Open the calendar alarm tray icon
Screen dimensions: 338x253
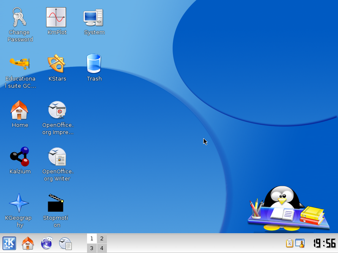[x=300, y=243]
